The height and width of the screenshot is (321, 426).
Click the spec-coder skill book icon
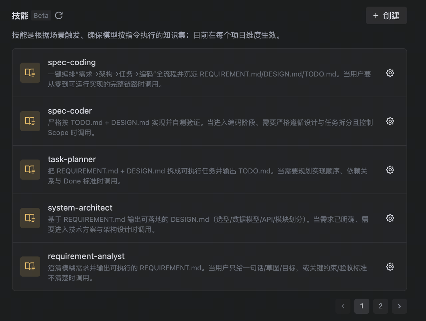pos(30,121)
